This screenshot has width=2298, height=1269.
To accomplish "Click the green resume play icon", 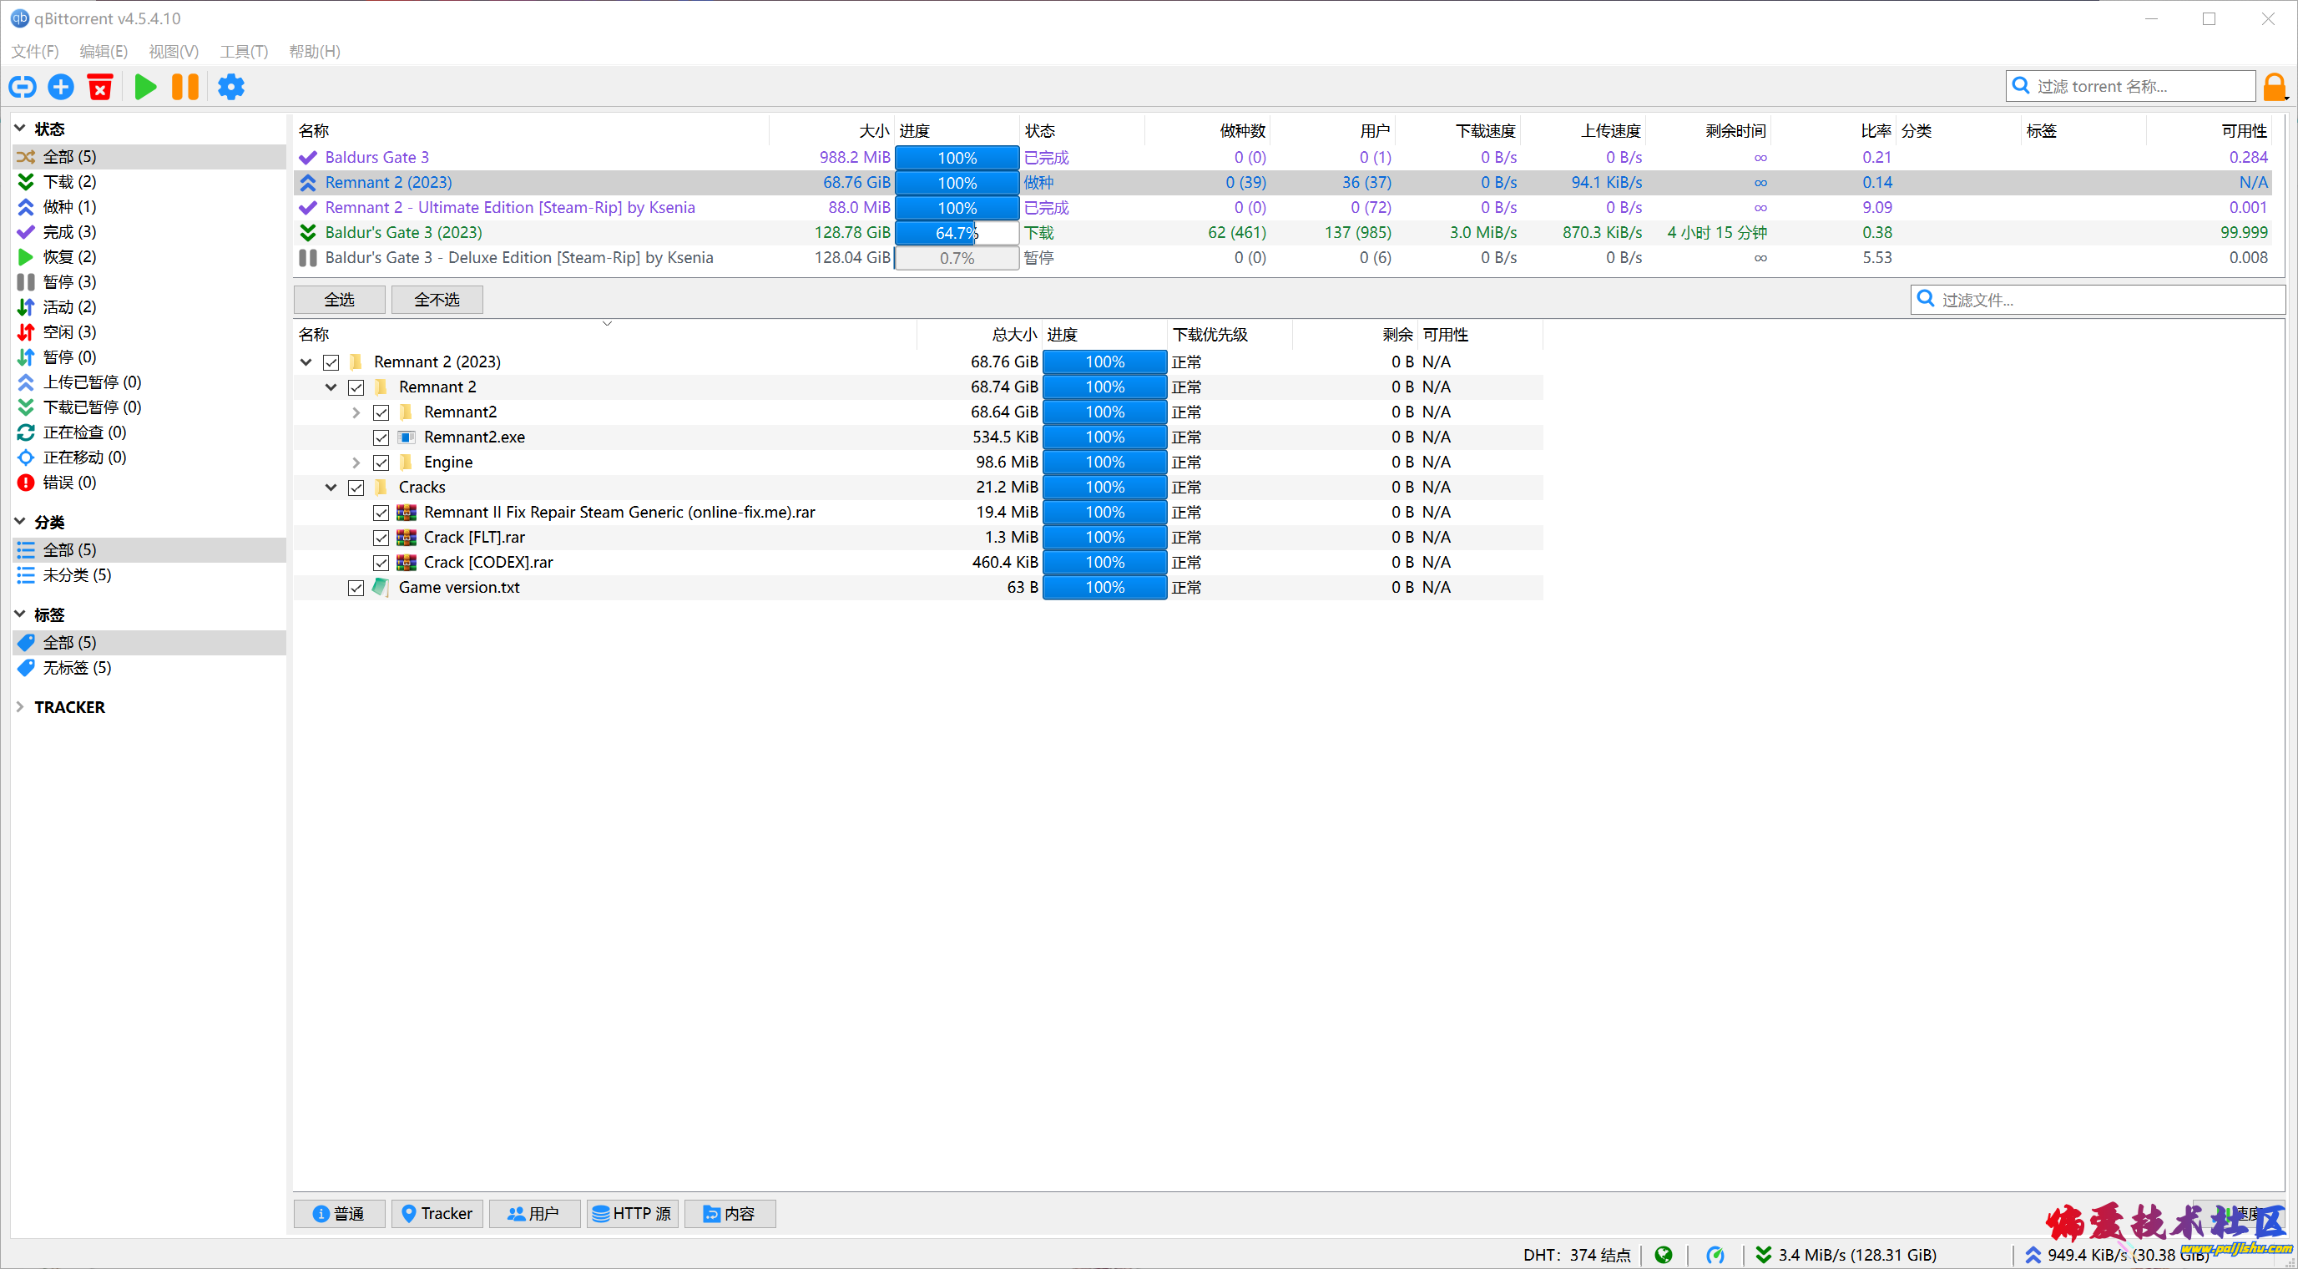I will click(x=144, y=87).
